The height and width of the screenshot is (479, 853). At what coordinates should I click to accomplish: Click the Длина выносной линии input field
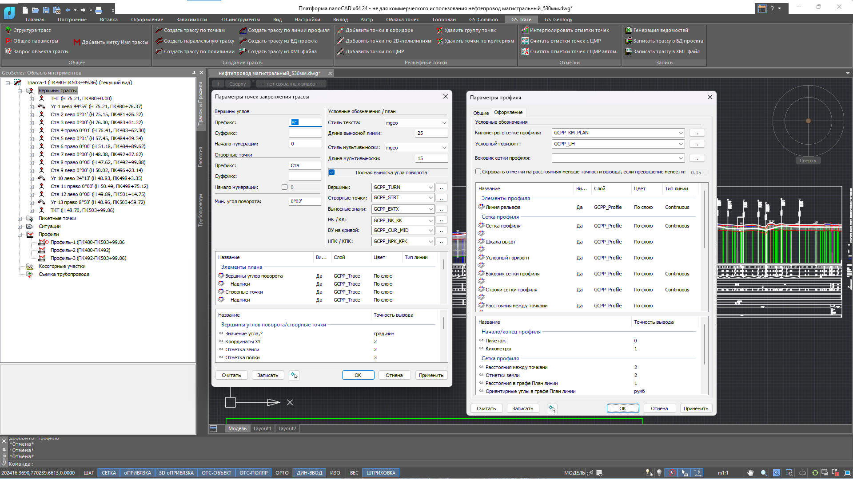coord(431,133)
